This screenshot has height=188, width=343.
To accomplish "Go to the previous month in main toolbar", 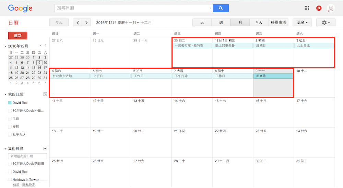I will coord(78,23).
